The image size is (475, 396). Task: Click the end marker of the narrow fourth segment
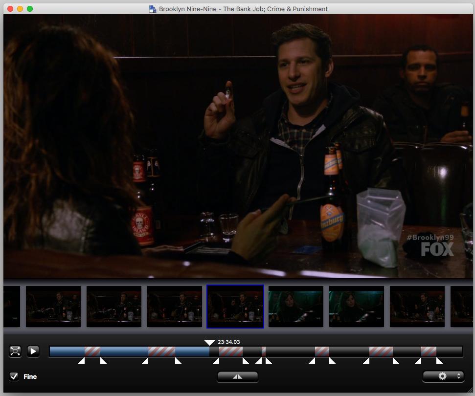point(269,361)
